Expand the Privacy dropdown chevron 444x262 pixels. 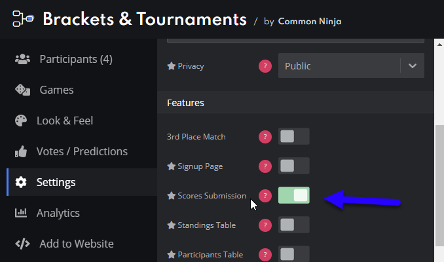(x=413, y=66)
